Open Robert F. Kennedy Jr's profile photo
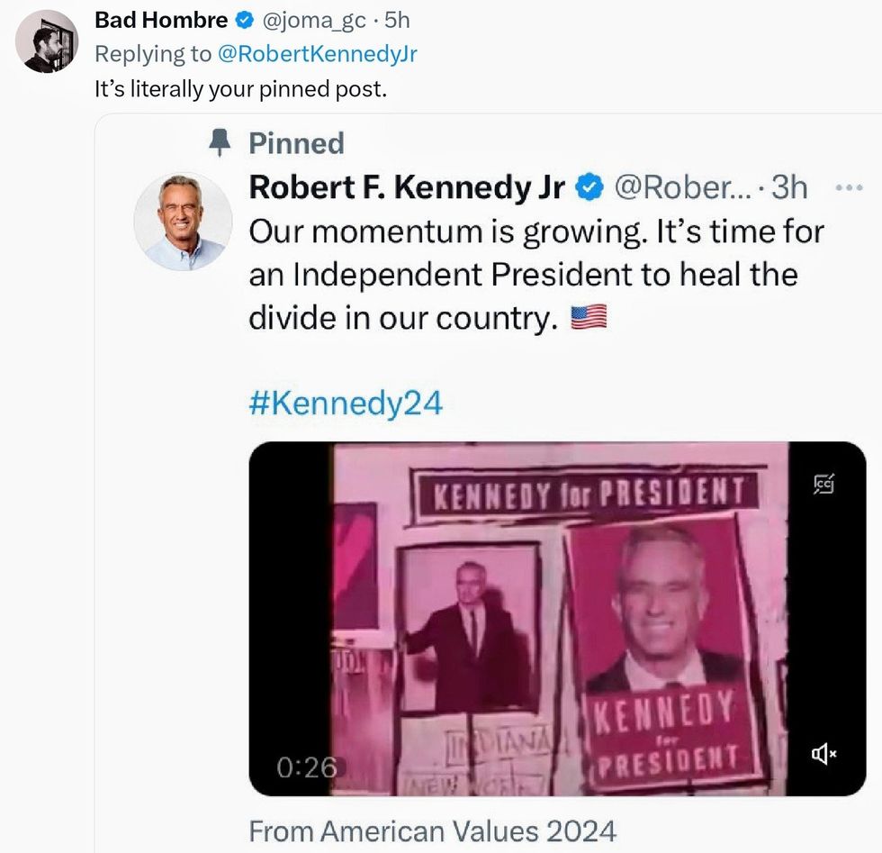Screen dimensions: 882x853 (183, 222)
